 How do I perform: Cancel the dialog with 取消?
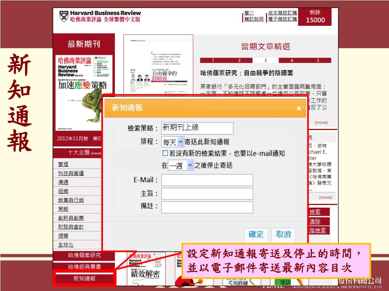coord(283,234)
